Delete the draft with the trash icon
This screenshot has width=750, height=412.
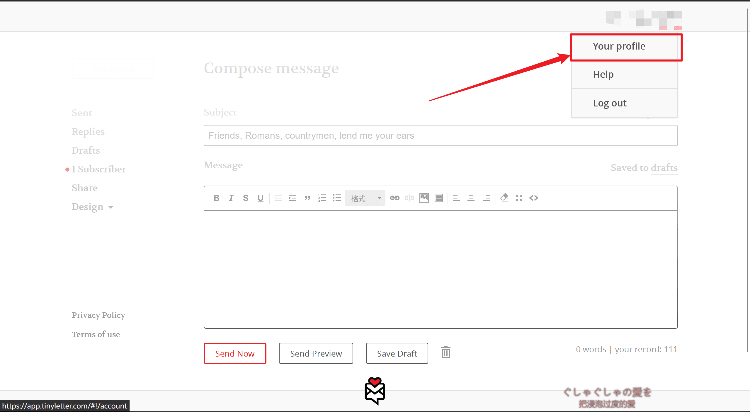446,352
